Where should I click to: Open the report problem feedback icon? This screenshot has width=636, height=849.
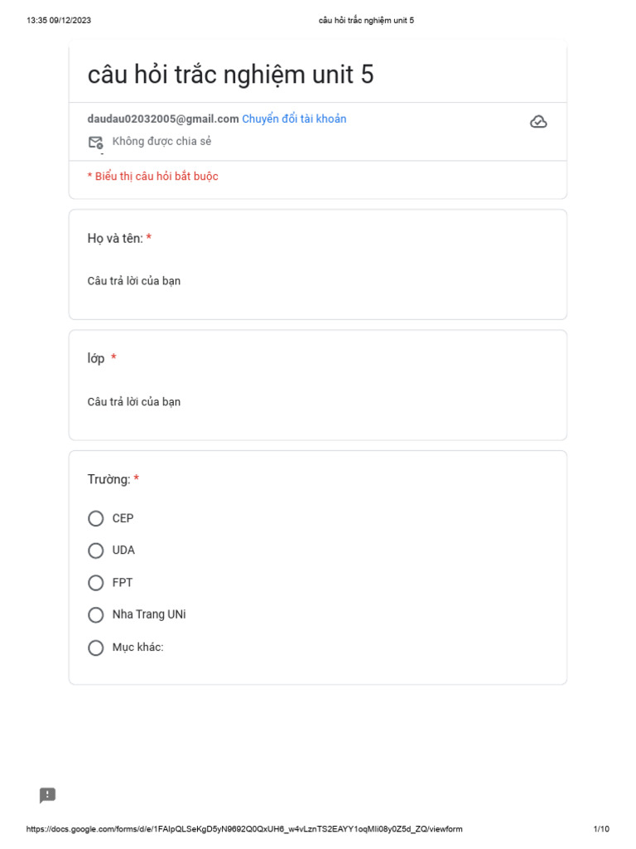click(x=48, y=795)
